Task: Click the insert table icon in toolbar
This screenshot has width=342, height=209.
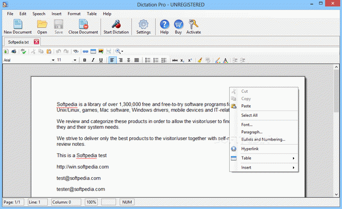Action: coord(93,51)
